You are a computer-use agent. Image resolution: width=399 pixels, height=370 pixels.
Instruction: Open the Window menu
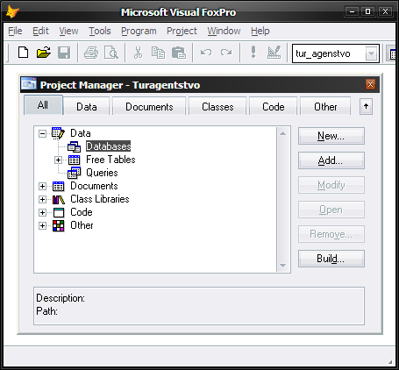224,31
